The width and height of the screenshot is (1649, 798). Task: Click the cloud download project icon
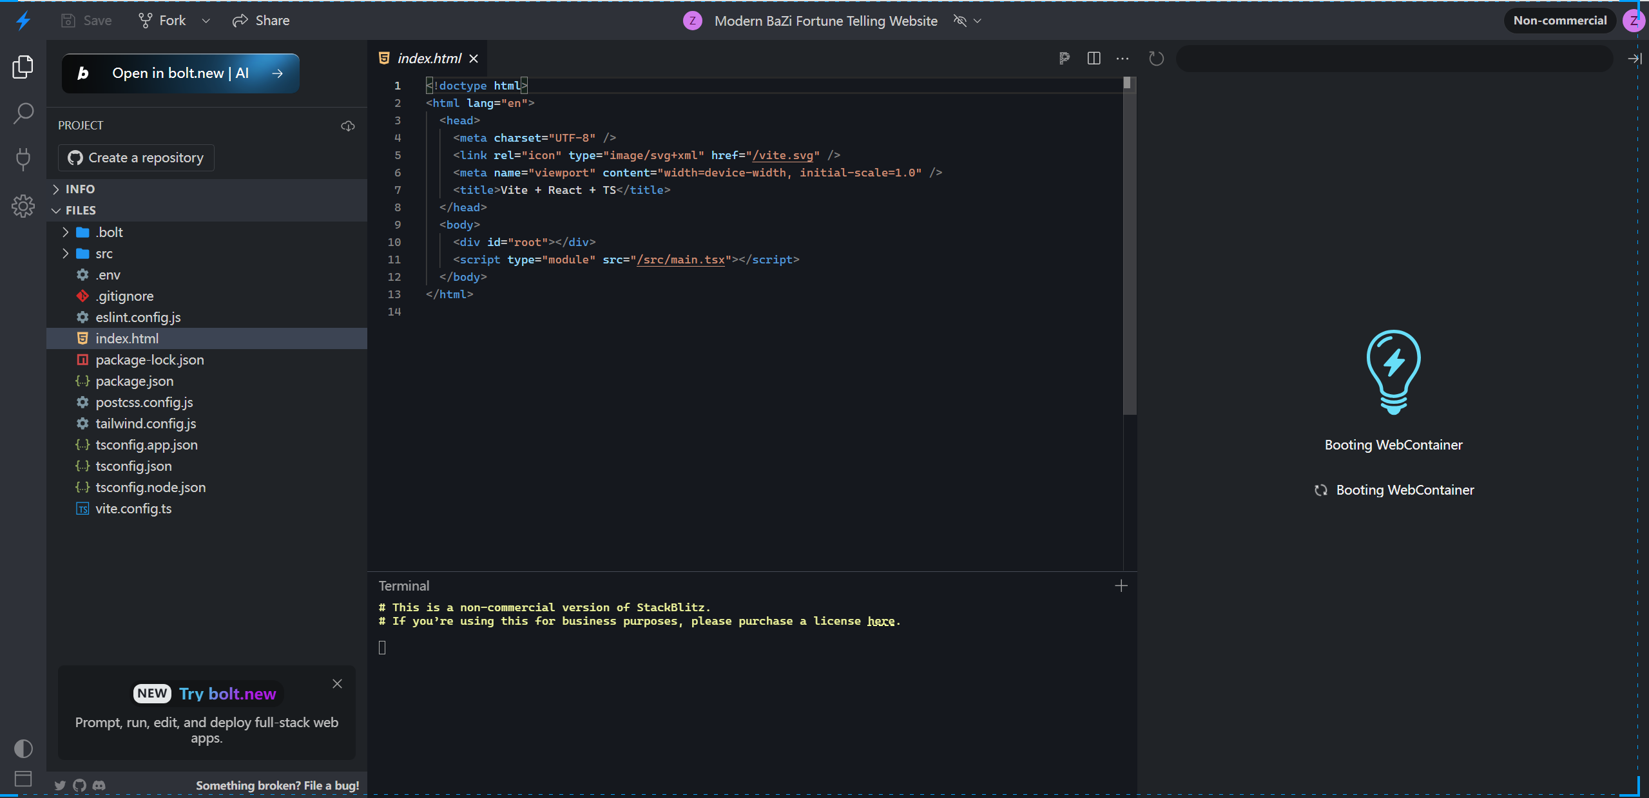(348, 126)
